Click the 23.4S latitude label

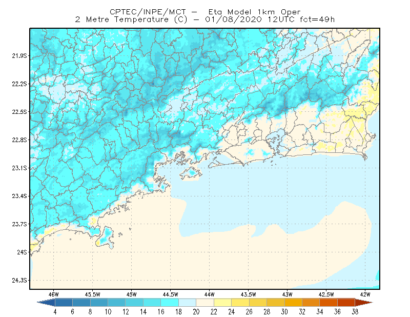pyautogui.click(x=19, y=196)
